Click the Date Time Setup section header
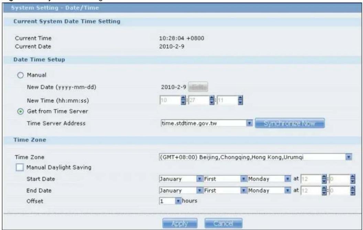The image size is (363, 230). [39, 60]
